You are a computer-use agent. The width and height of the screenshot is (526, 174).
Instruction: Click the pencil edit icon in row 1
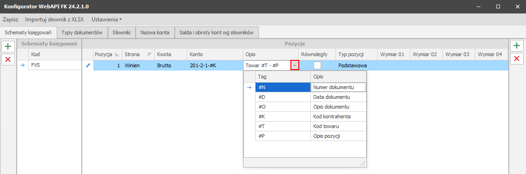[x=88, y=65]
